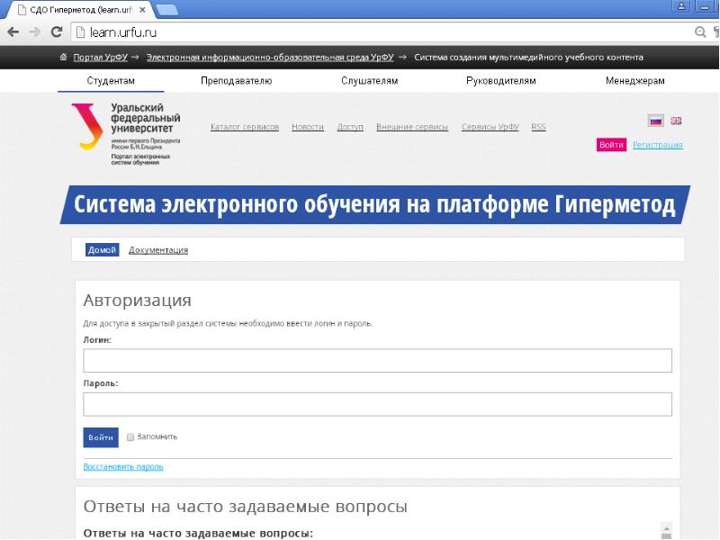This screenshot has height=540, width=720.
Task: Open the Студентам tab
Action: pyautogui.click(x=111, y=81)
